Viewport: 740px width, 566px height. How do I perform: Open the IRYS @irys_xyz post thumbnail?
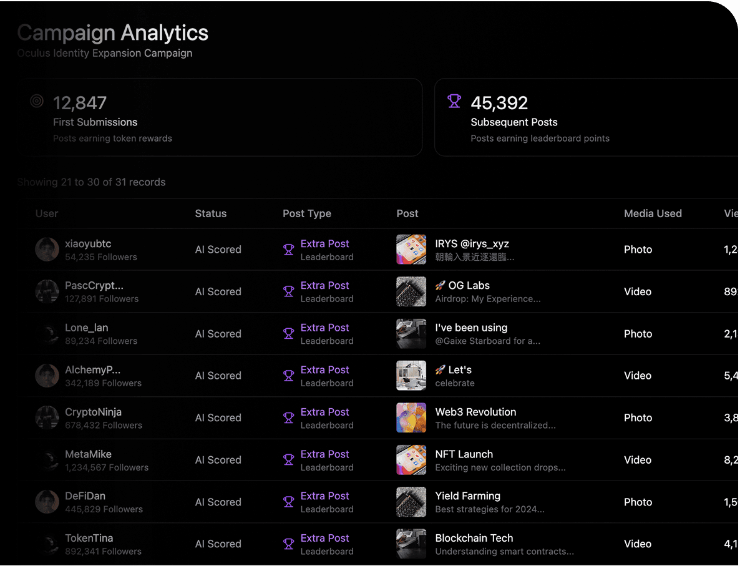tap(411, 249)
